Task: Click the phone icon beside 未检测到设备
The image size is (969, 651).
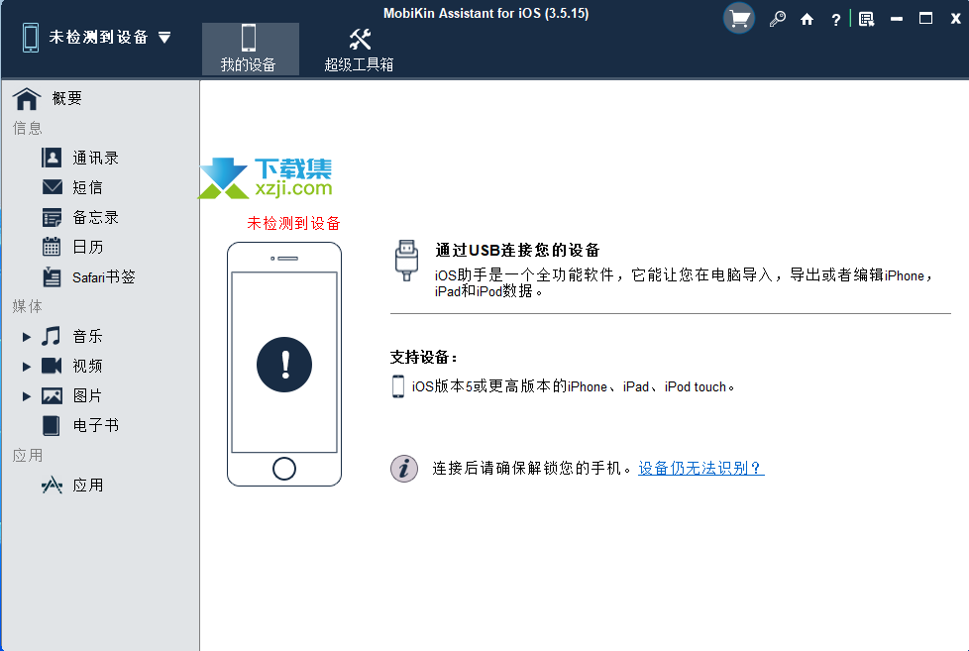Action: [x=31, y=38]
